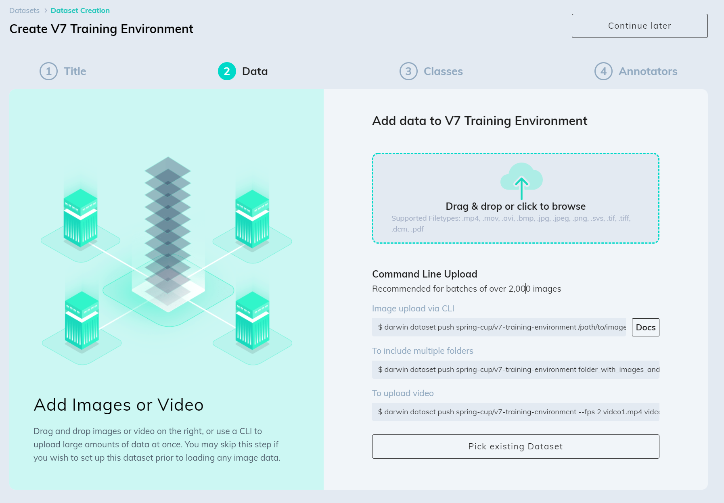Viewport: 724px width, 503px height.
Task: Choose Pick existing Dataset
Action: tap(515, 447)
